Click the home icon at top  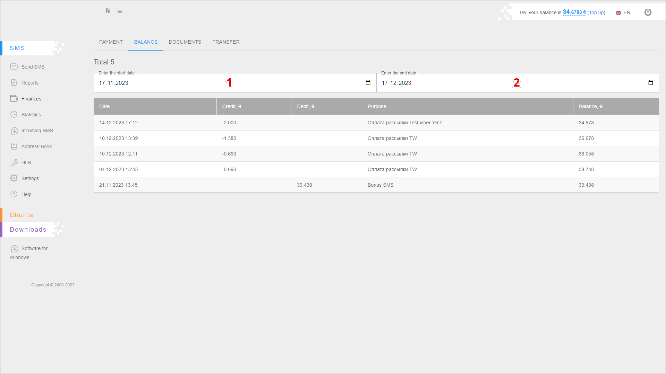(108, 11)
